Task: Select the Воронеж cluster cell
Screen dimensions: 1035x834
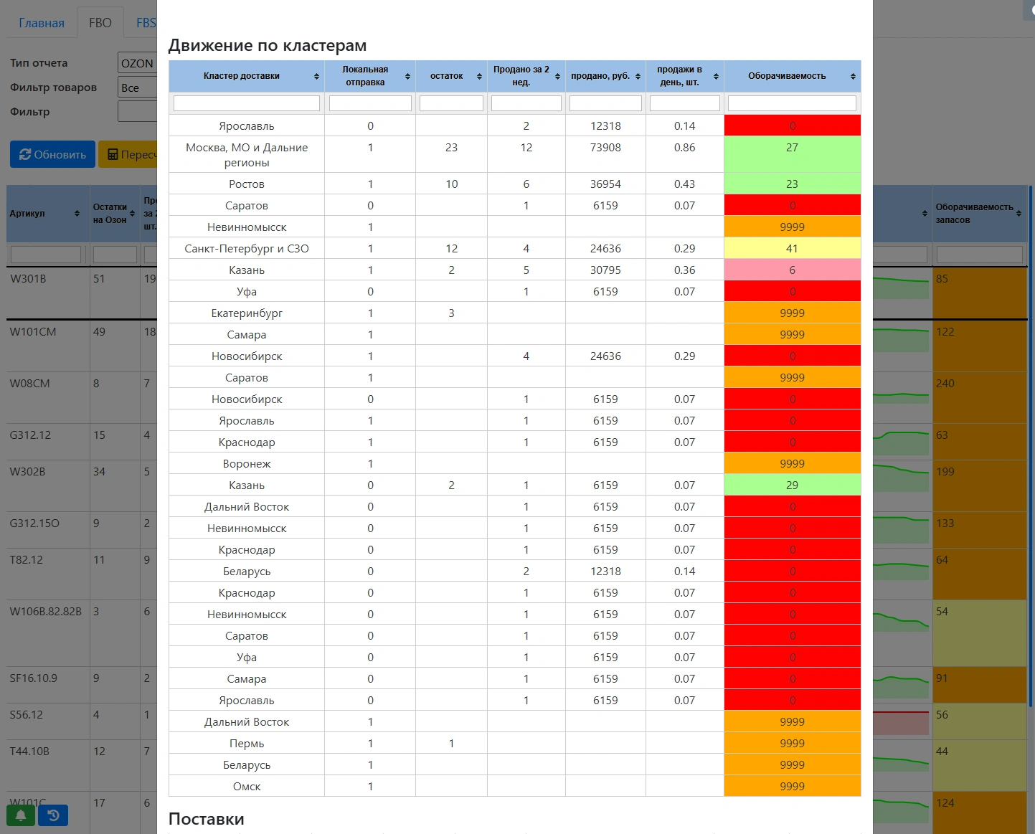Action: (247, 464)
